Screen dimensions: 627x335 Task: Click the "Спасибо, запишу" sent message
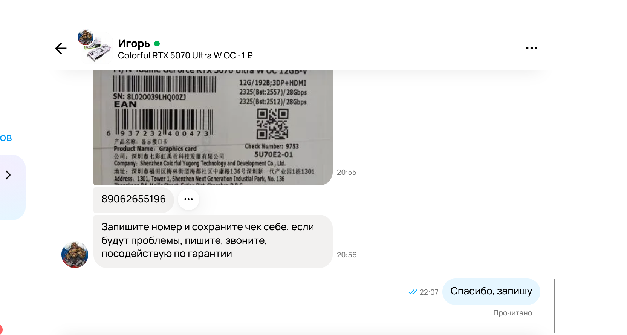click(491, 292)
